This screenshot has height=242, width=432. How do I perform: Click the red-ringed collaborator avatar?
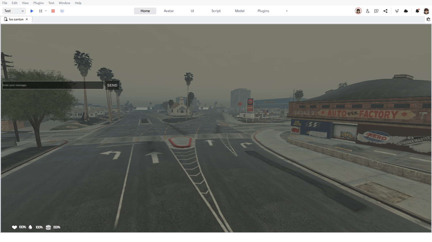358,11
